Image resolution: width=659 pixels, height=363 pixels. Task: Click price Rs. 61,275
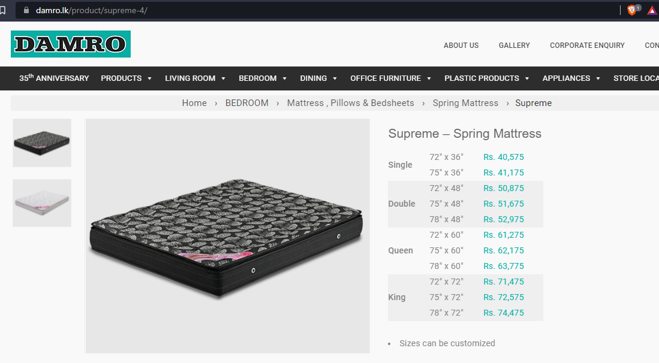[504, 235]
